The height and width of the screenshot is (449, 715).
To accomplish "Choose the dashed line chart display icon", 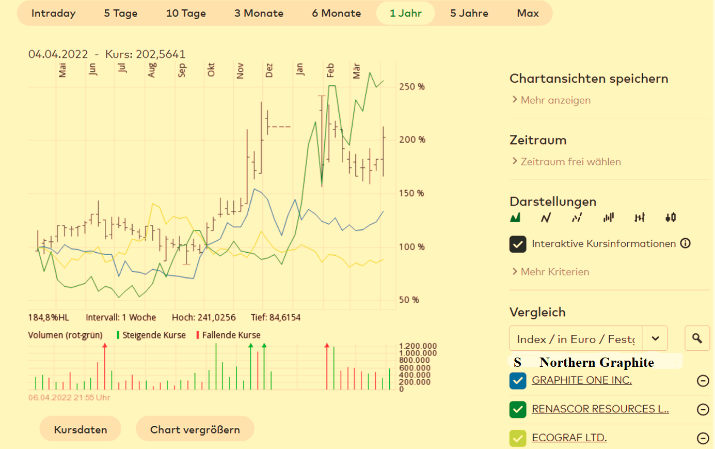I will (577, 218).
